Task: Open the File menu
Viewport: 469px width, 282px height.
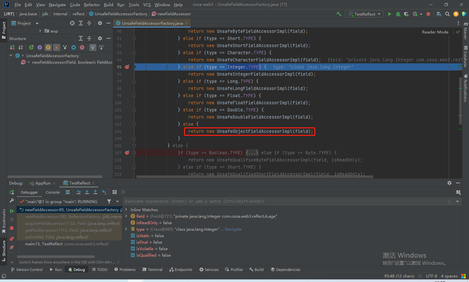Action: click(18, 5)
